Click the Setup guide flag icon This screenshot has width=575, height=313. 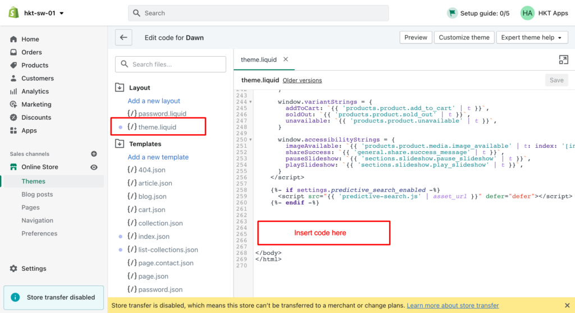pyautogui.click(x=453, y=13)
